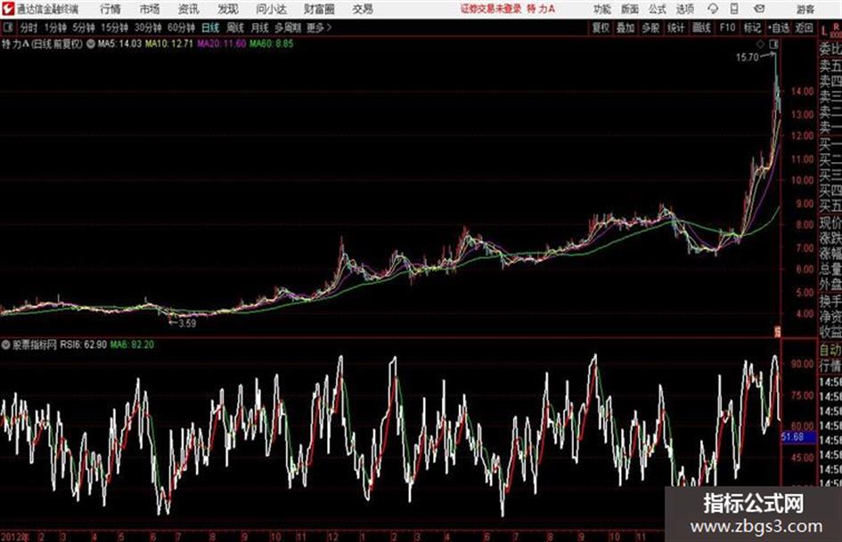Screen dimensions: 842x542
Task: Select the 多周期 multi-period tab
Action: [x=289, y=28]
